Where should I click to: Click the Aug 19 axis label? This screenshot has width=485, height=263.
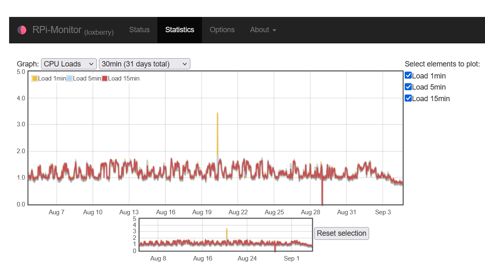click(202, 212)
